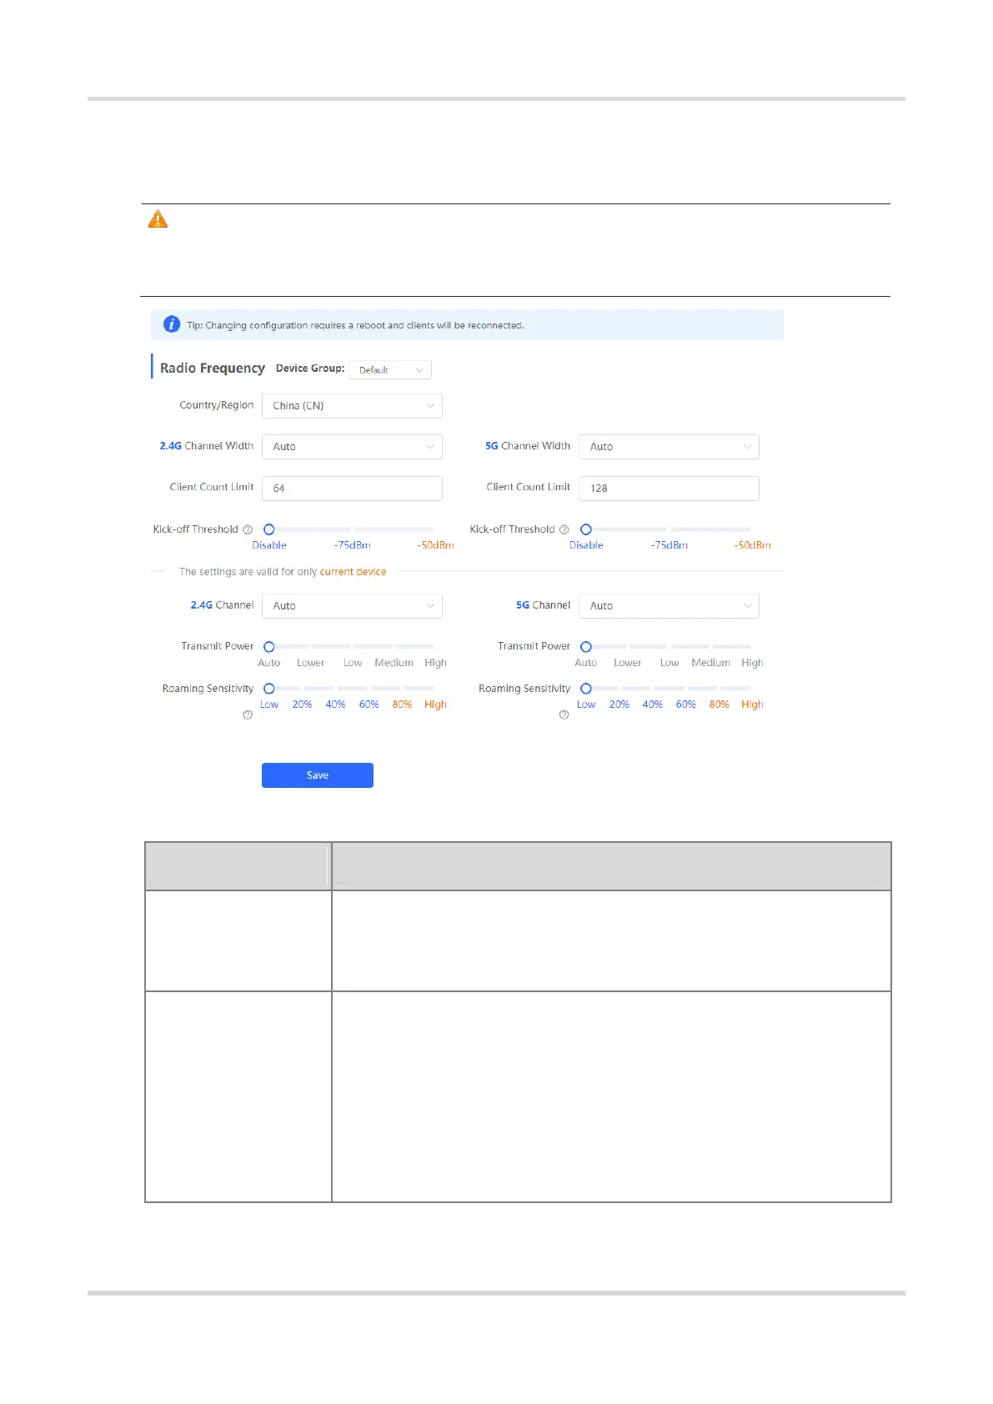The image size is (993, 1404).
Task: Choose High for 2.4G Transmit Power
Action: pyautogui.click(x=435, y=663)
